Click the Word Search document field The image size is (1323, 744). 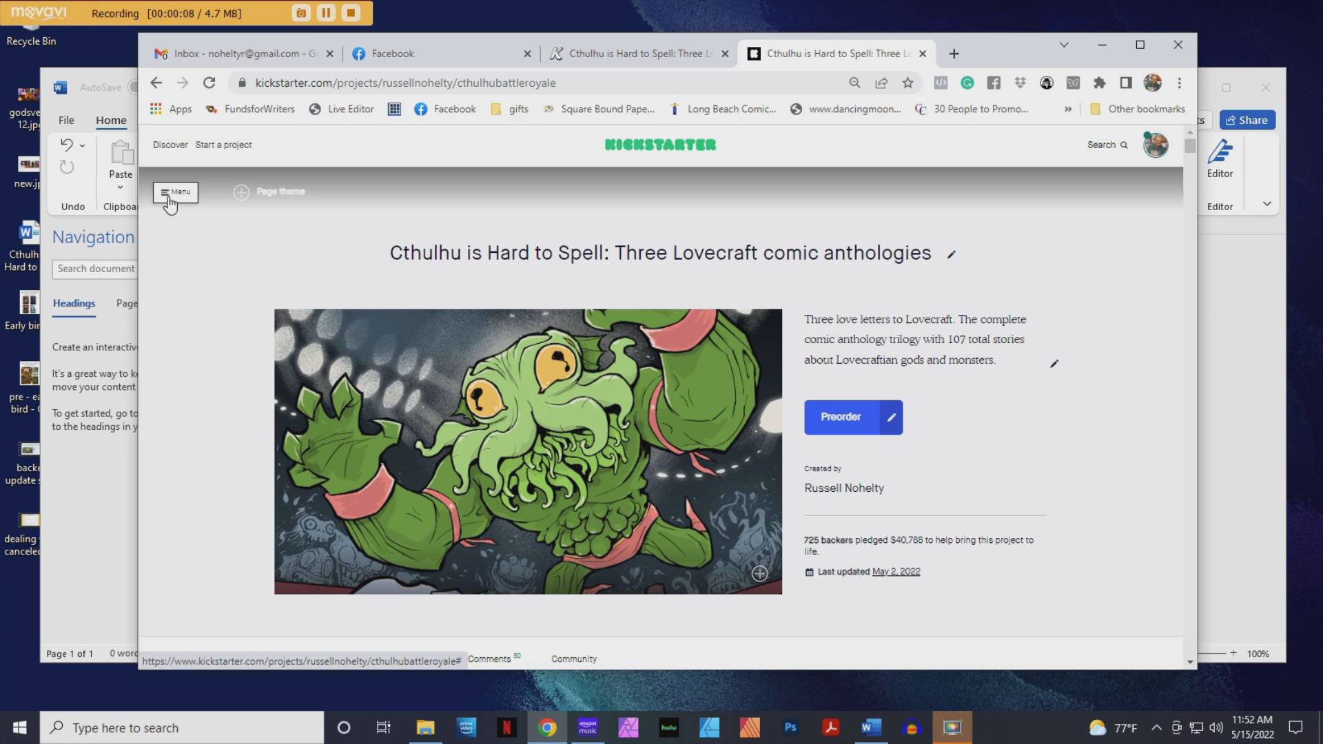(96, 269)
